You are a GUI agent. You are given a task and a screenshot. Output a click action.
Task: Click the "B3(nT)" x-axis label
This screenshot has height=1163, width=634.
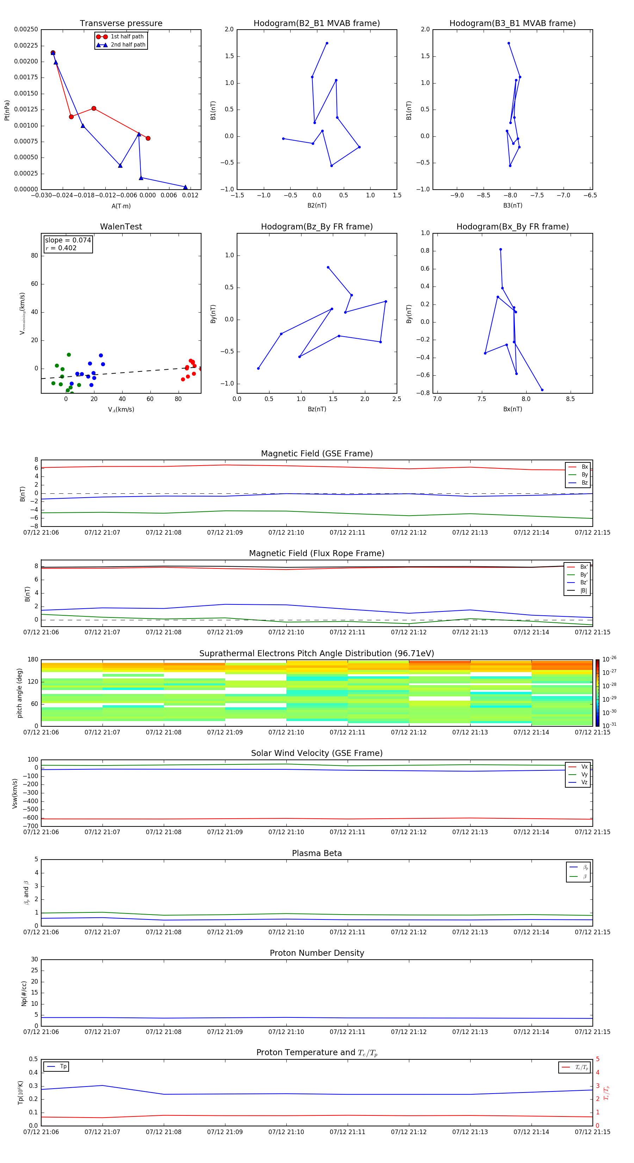click(x=512, y=205)
